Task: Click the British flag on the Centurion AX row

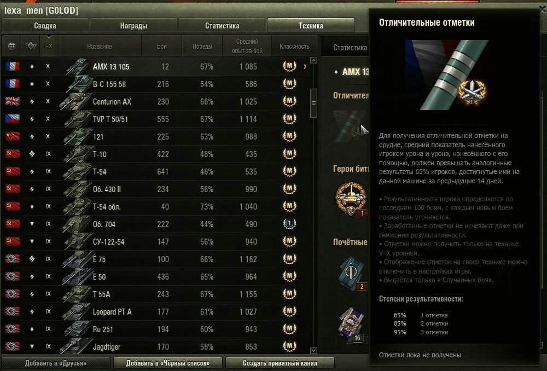Action: pos(13,101)
